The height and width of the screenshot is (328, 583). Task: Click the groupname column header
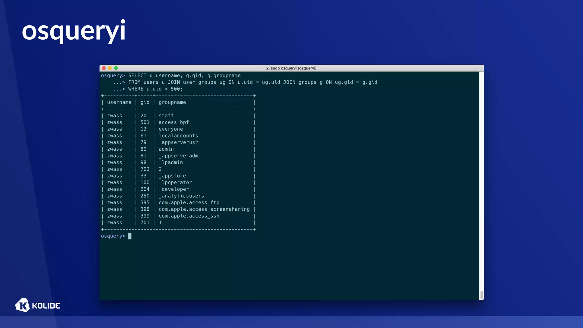coord(172,102)
